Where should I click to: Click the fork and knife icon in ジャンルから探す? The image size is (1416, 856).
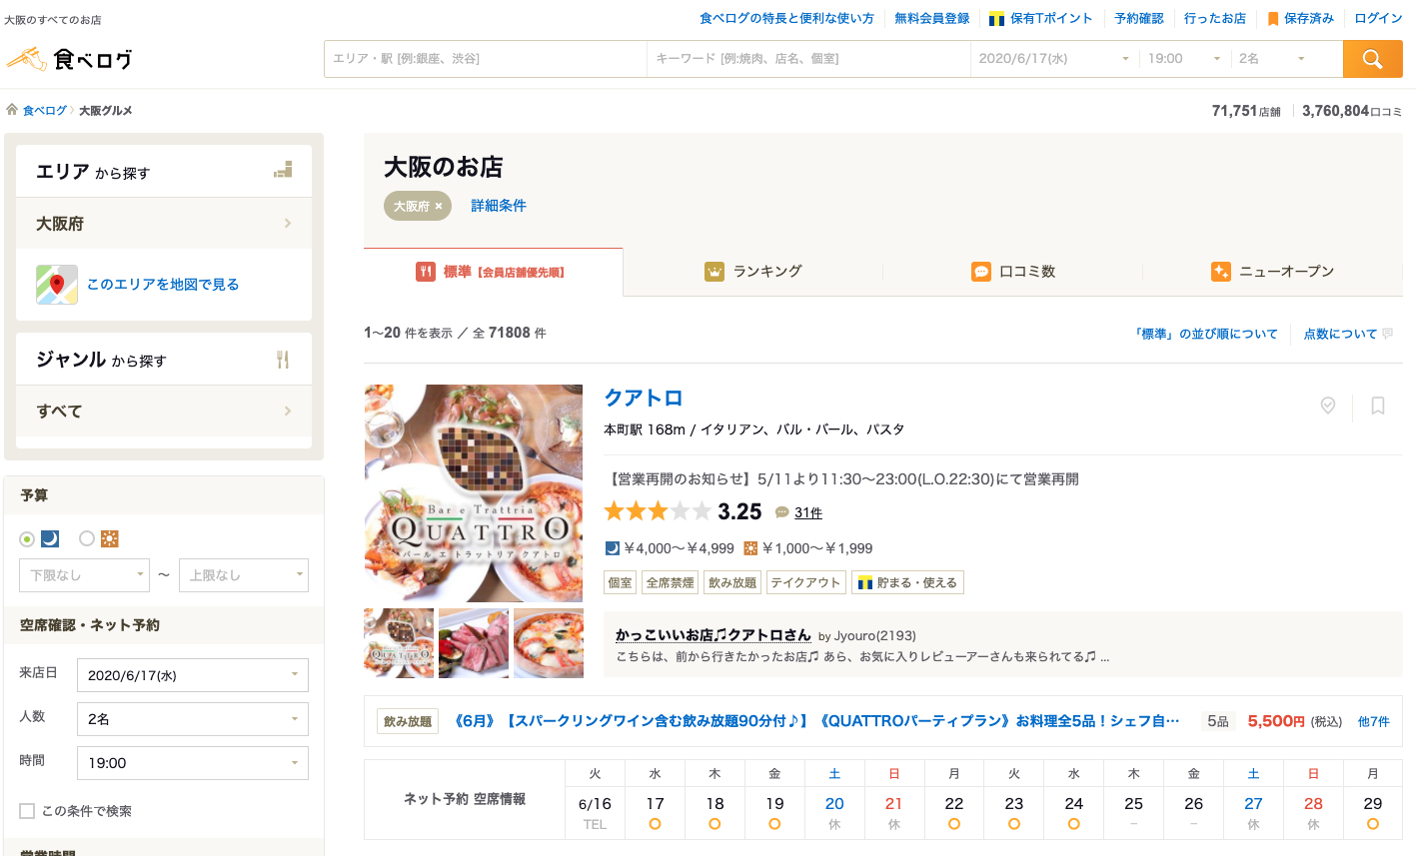tap(283, 360)
